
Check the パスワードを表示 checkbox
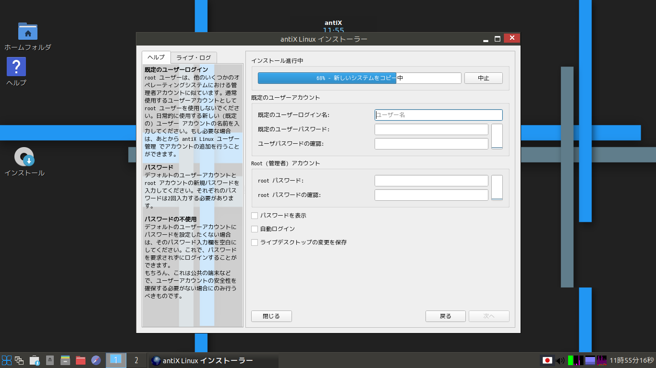click(x=255, y=216)
